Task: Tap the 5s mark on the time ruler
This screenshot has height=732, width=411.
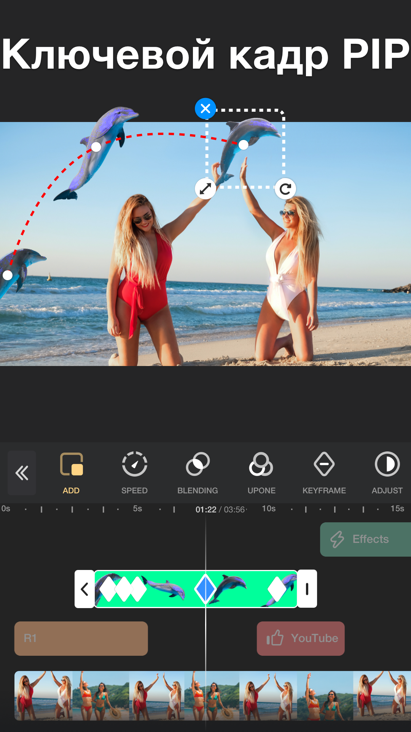Action: click(137, 509)
